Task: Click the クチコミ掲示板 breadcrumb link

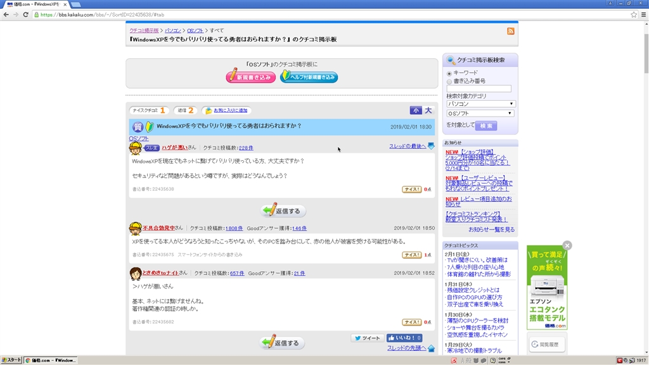Action: tap(144, 30)
